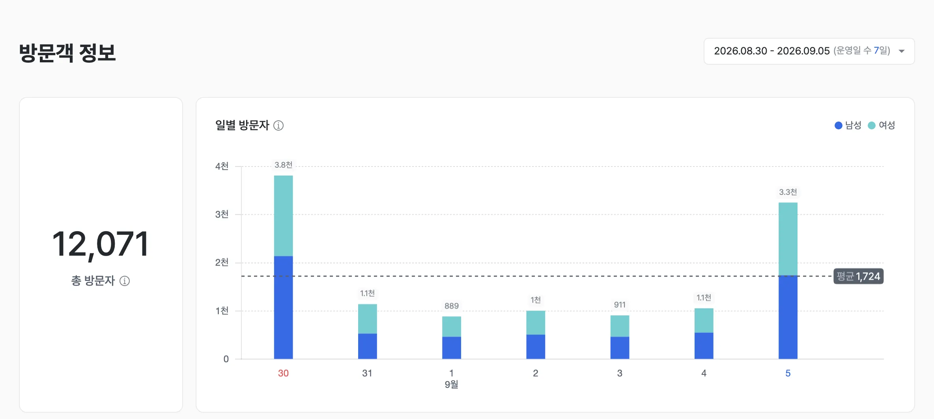Image resolution: width=934 pixels, height=419 pixels.
Task: Click the 1.1천 bar for day 4
Action: pos(704,334)
